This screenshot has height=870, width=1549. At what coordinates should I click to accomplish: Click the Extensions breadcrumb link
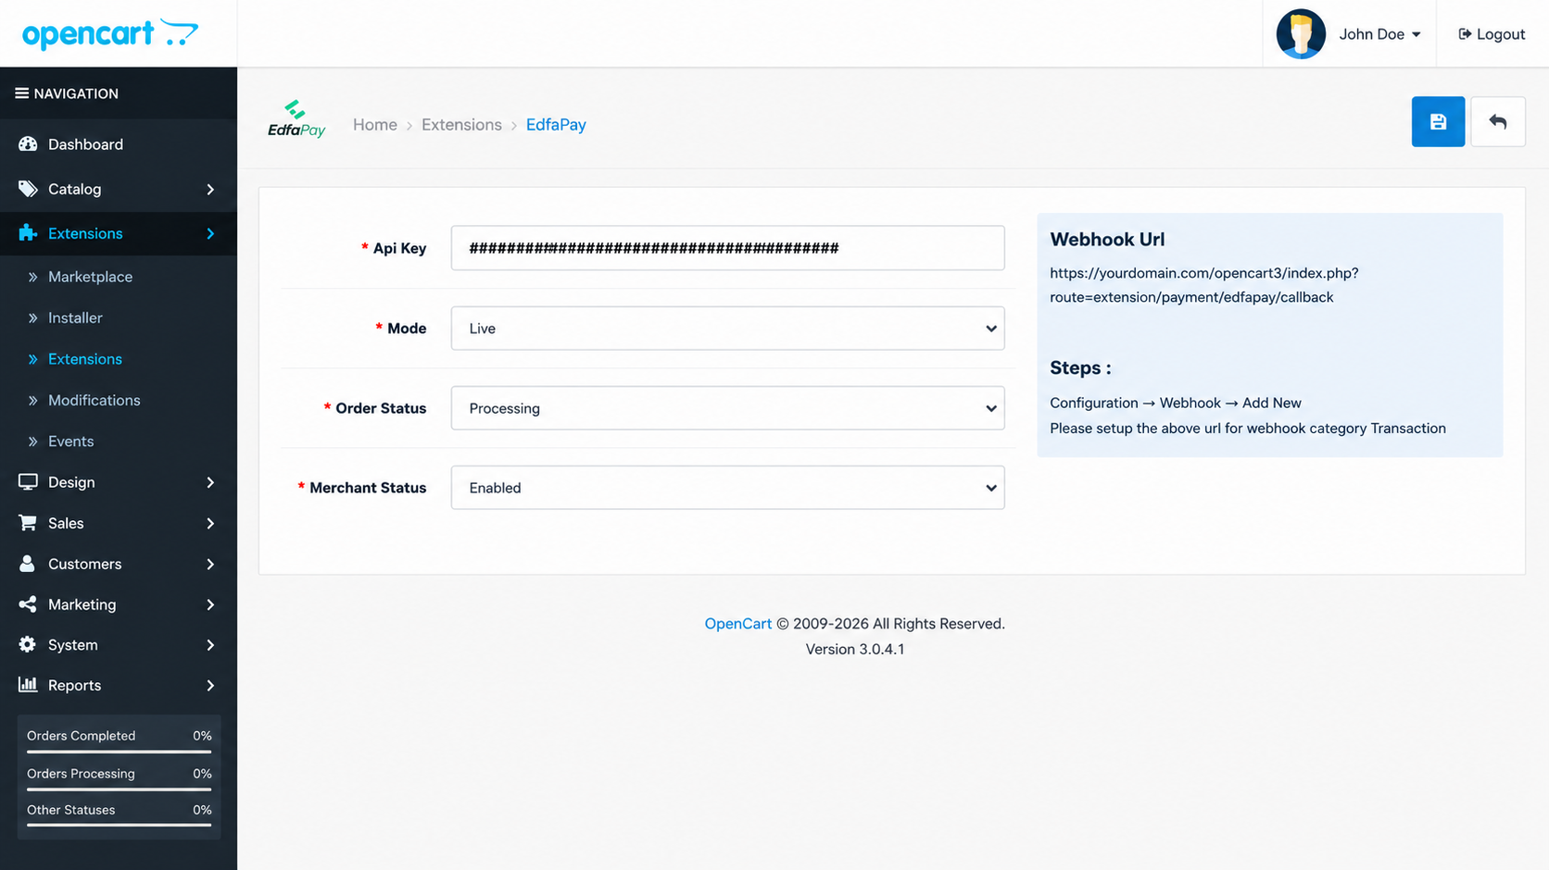coord(461,125)
